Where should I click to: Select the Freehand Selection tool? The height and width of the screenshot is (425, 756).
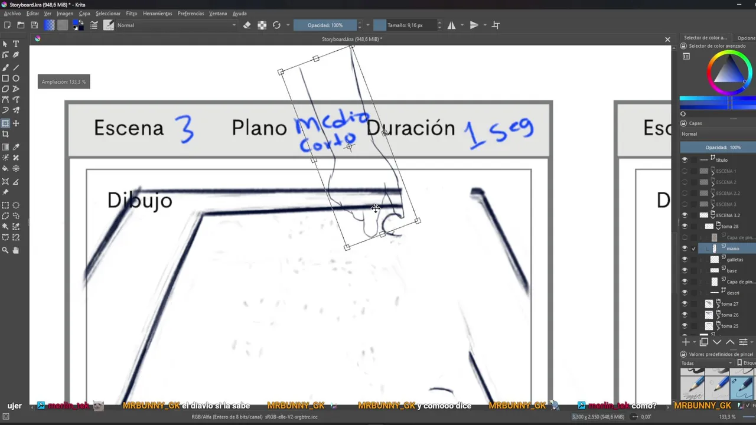coord(16,216)
